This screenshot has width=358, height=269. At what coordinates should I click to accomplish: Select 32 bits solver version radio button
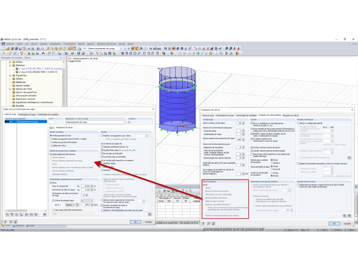coord(272,173)
